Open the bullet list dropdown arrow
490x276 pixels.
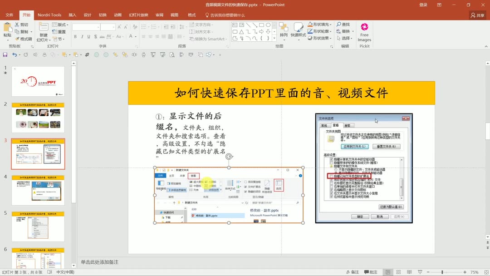tap(148, 26)
